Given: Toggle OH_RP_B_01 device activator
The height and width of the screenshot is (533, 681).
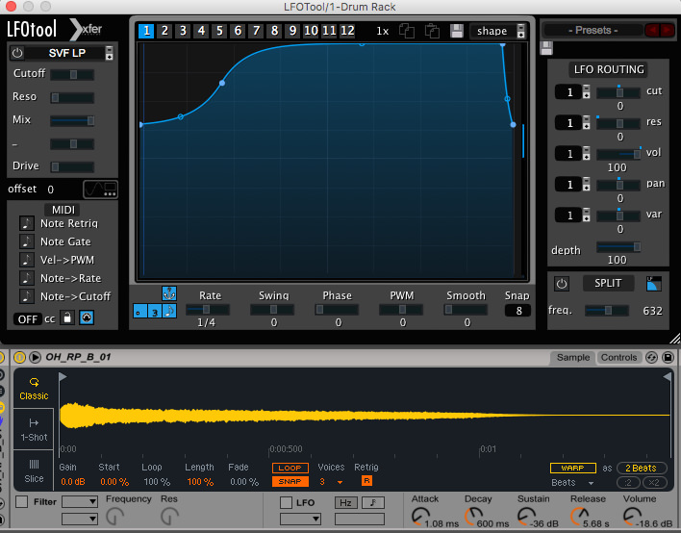Looking at the screenshot, I should pos(19,357).
